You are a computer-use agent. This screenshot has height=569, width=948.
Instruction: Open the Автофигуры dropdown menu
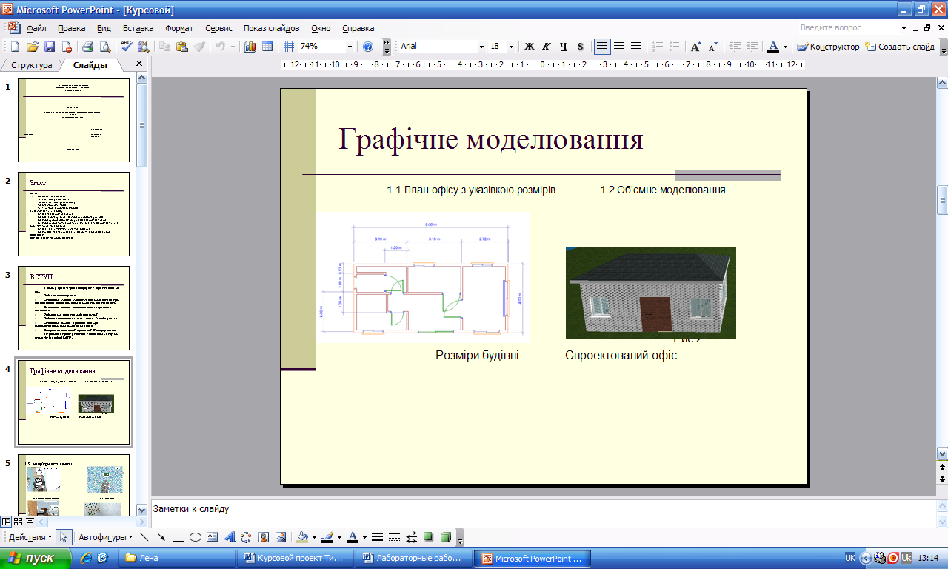tap(106, 537)
